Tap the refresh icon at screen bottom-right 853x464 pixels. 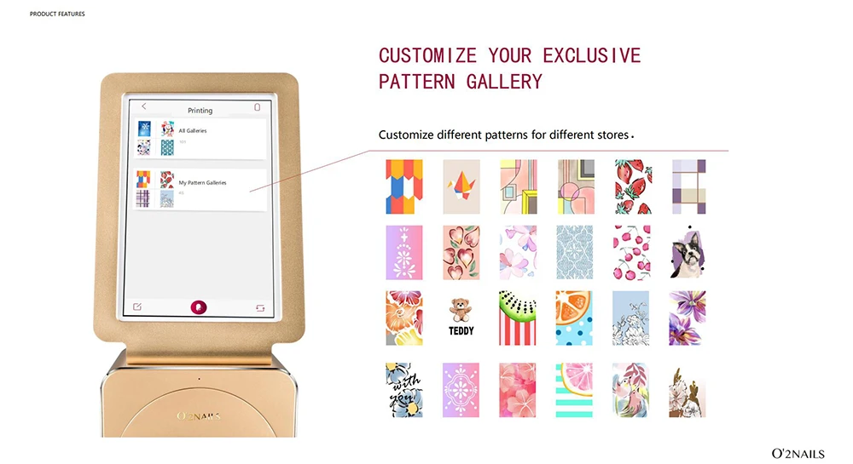[x=260, y=307]
